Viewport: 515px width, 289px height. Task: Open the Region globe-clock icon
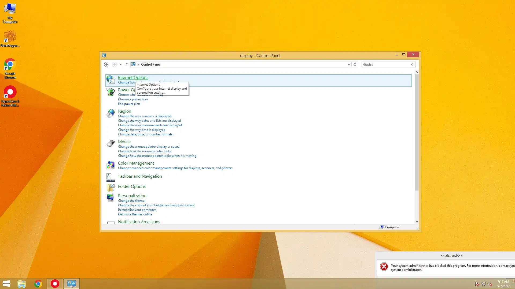click(x=111, y=113)
